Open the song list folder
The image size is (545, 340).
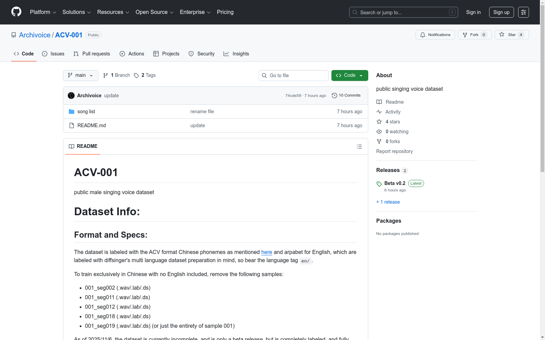[x=86, y=112]
